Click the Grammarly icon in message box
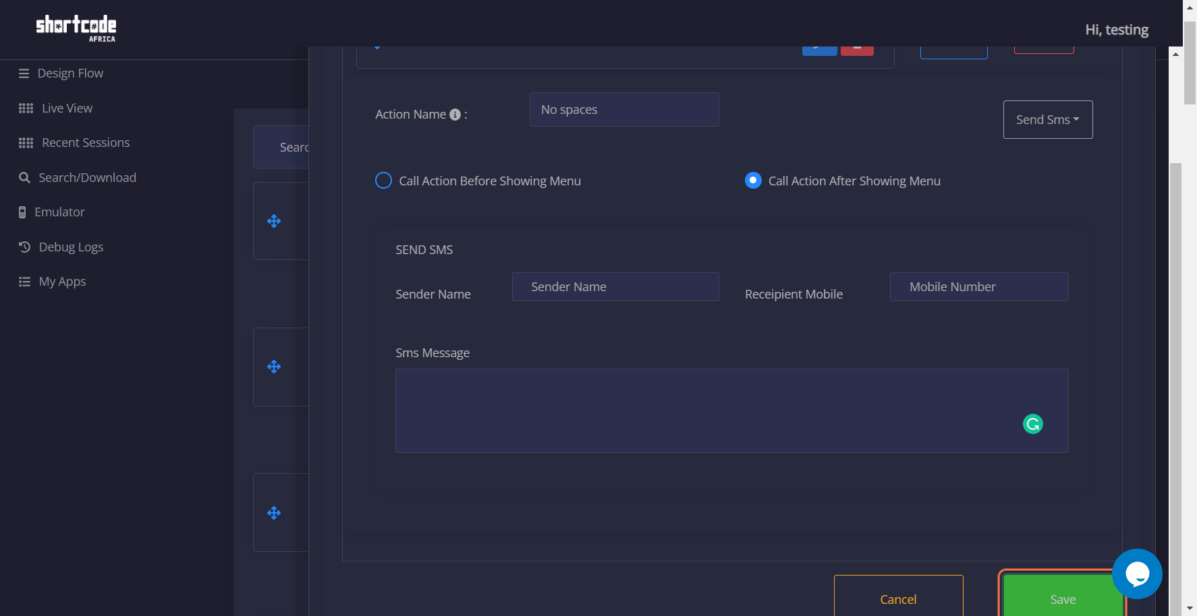This screenshot has height=616, width=1197. click(x=1033, y=424)
